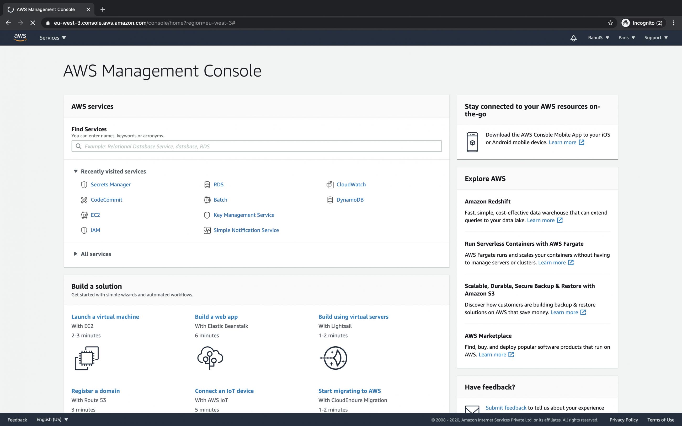The image size is (682, 426).
Task: Click Learn more under Amazon Redshift
Action: point(541,220)
